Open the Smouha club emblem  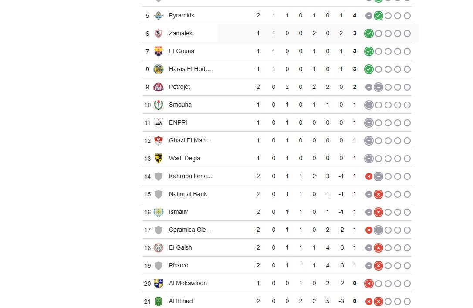[159, 105]
